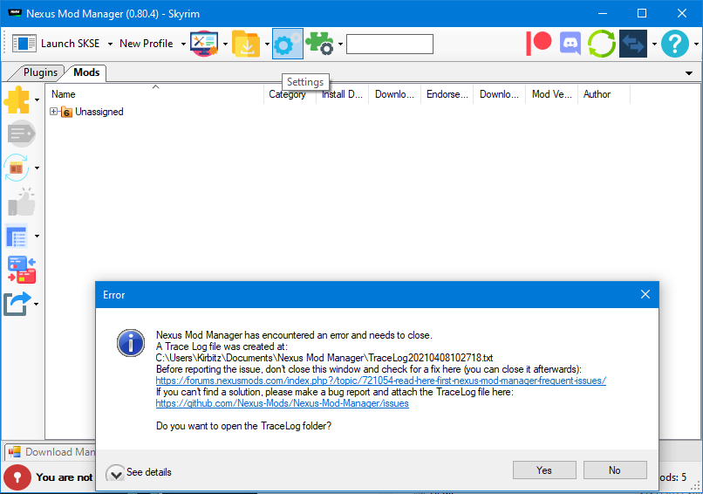The width and height of the screenshot is (703, 494).
Task: Open the yellow download folder icon
Action: point(246,44)
